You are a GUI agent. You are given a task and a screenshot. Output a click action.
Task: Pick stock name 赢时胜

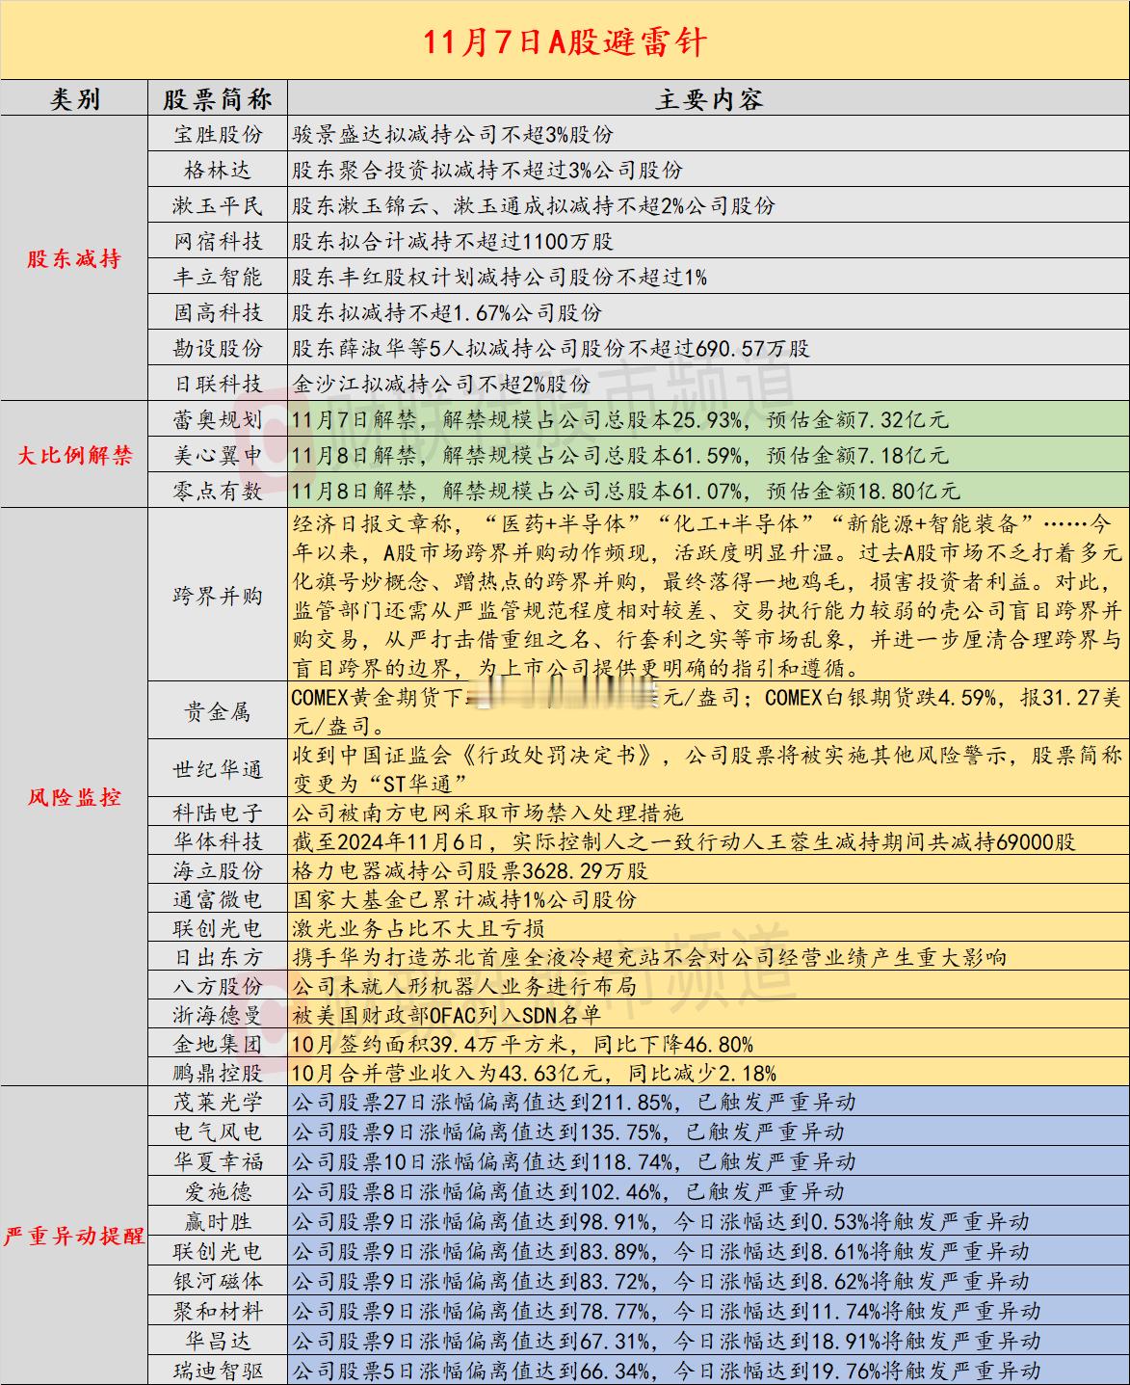click(218, 1221)
